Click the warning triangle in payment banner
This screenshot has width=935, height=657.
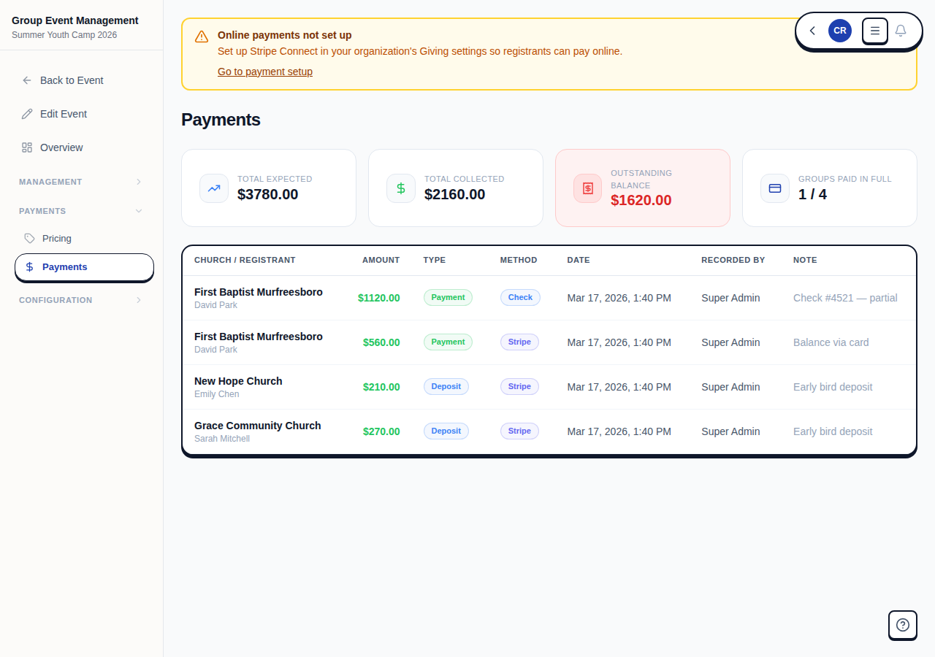[201, 36]
